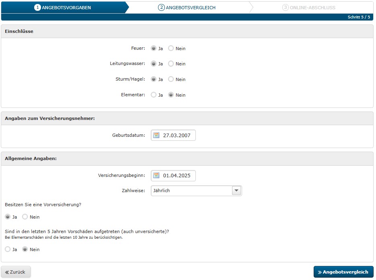Viewport: 376px width, 280px height.
Task: Open calendar icon for Versicherungsbeginn
Action: coord(156,176)
